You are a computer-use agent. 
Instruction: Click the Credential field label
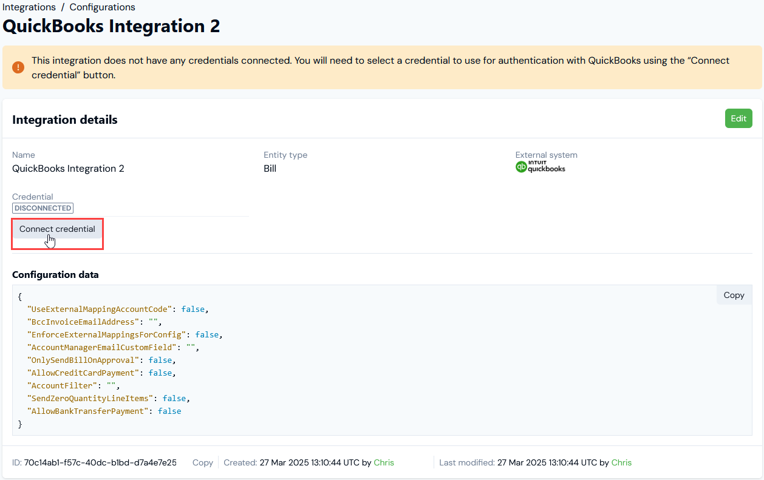tap(33, 197)
